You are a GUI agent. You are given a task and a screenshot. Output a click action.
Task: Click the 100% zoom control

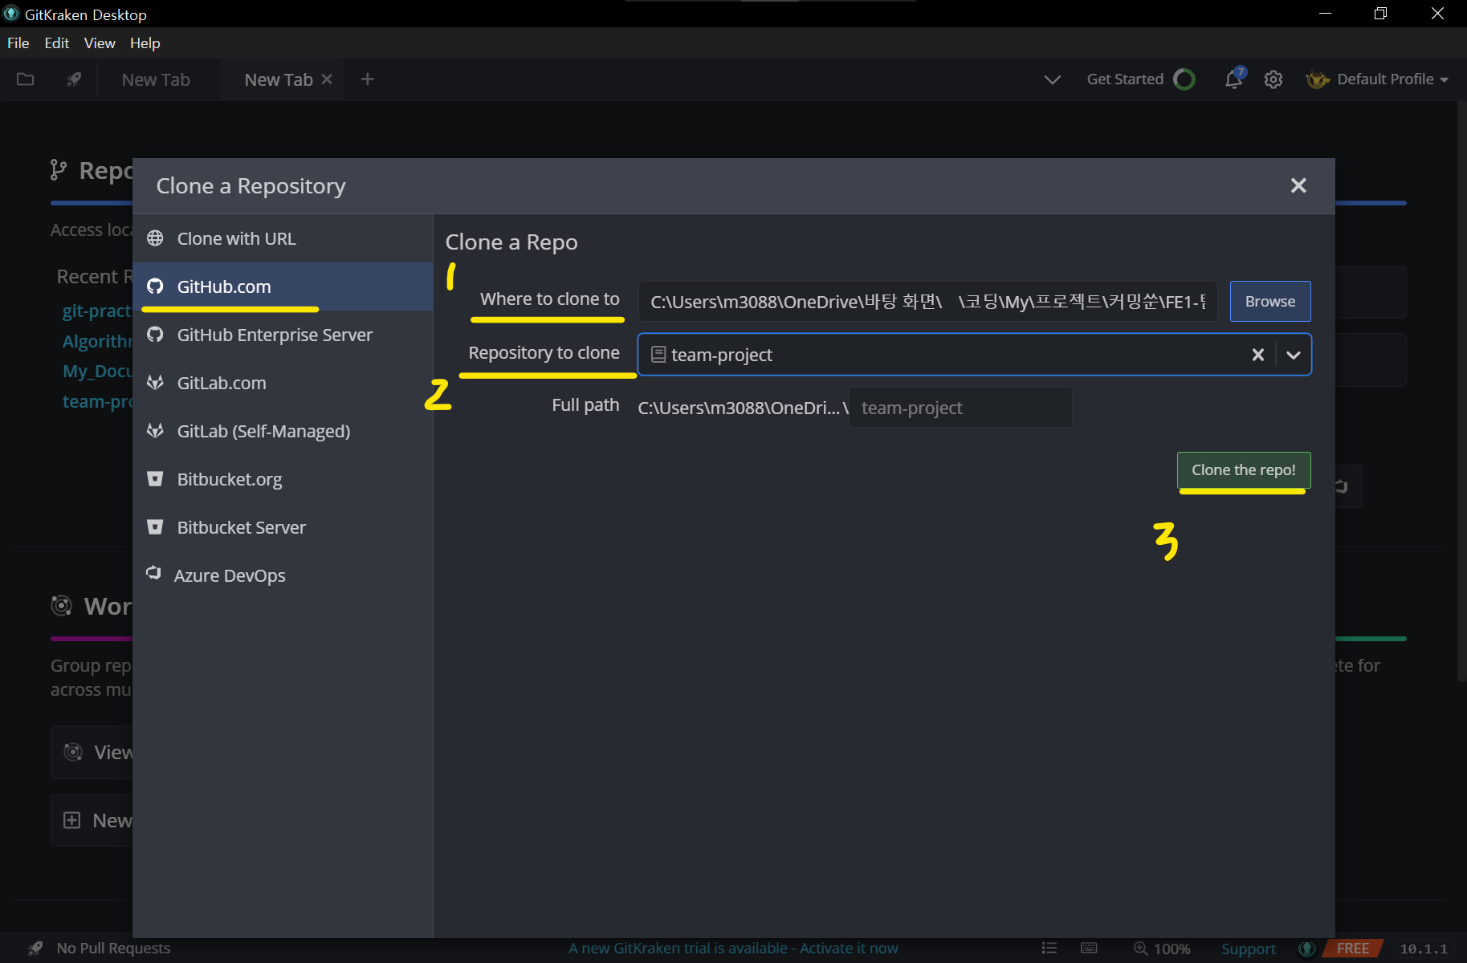[1162, 949]
